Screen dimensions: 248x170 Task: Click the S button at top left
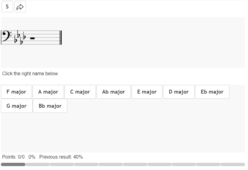click(x=7, y=7)
